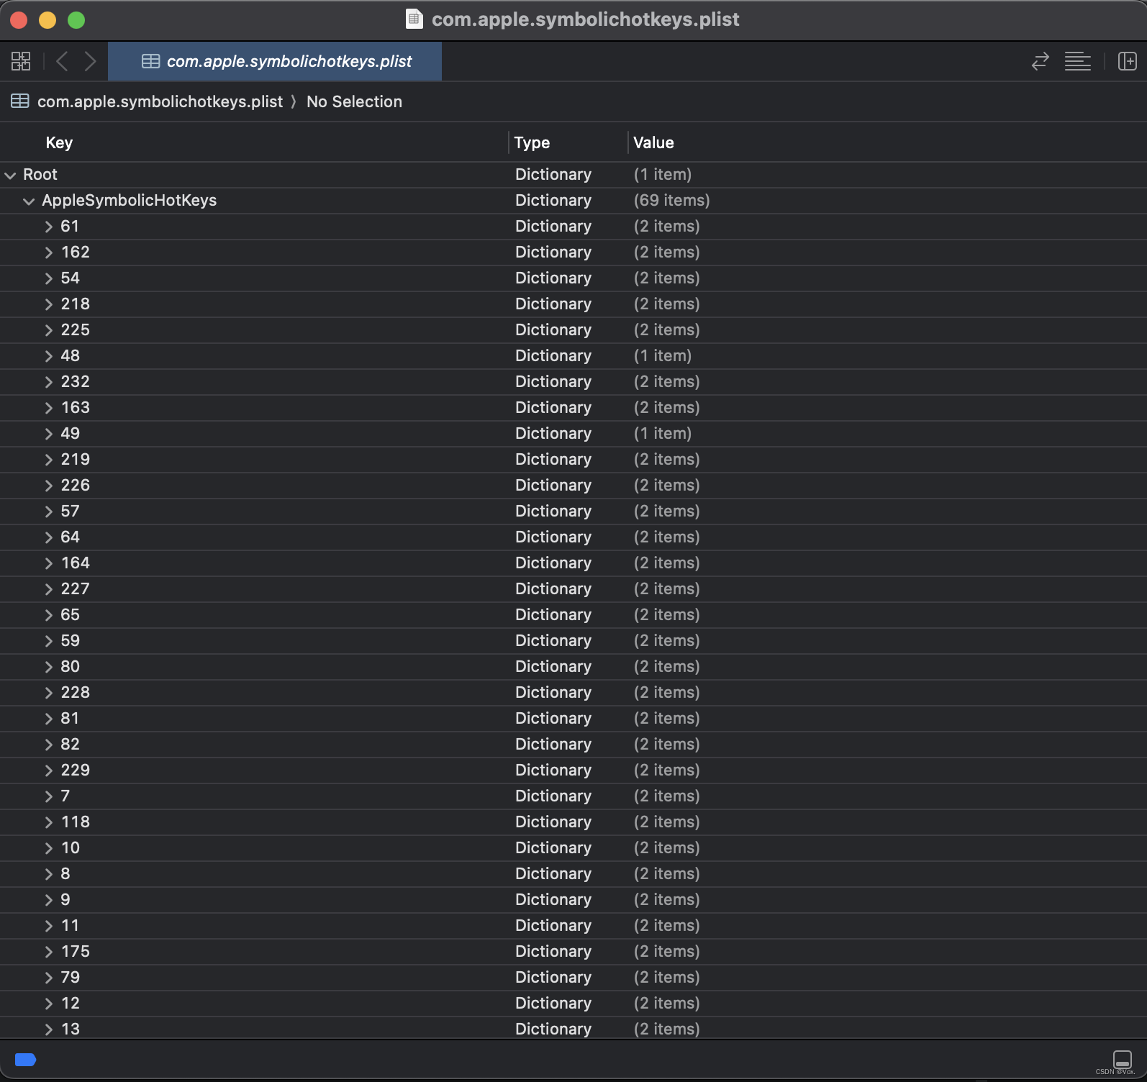
Task: Select the key 227 row
Action: pos(573,589)
